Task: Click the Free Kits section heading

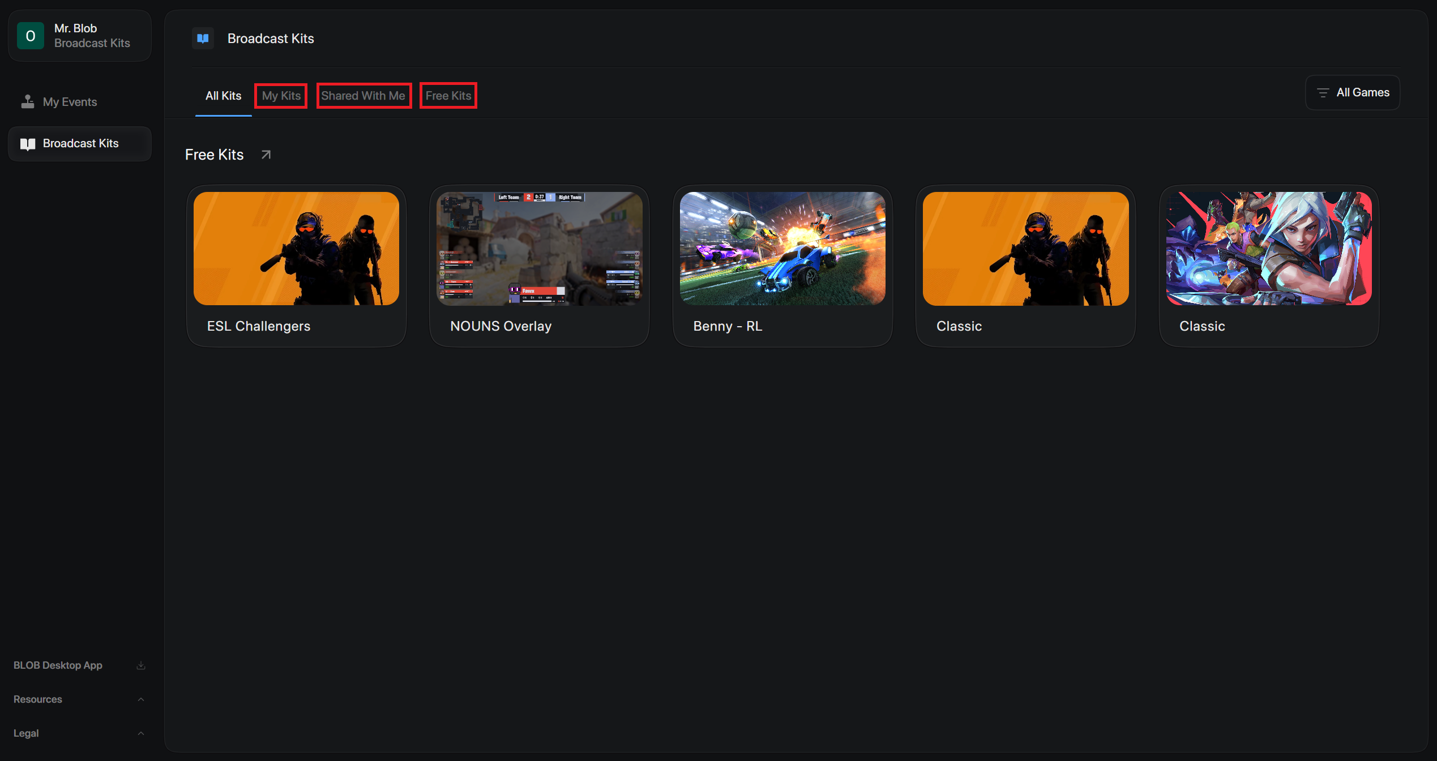Action: point(214,155)
